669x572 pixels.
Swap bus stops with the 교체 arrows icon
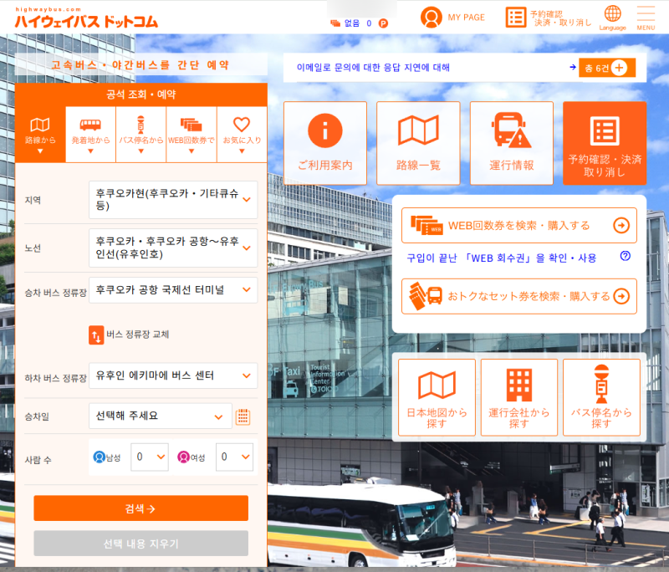click(x=96, y=335)
